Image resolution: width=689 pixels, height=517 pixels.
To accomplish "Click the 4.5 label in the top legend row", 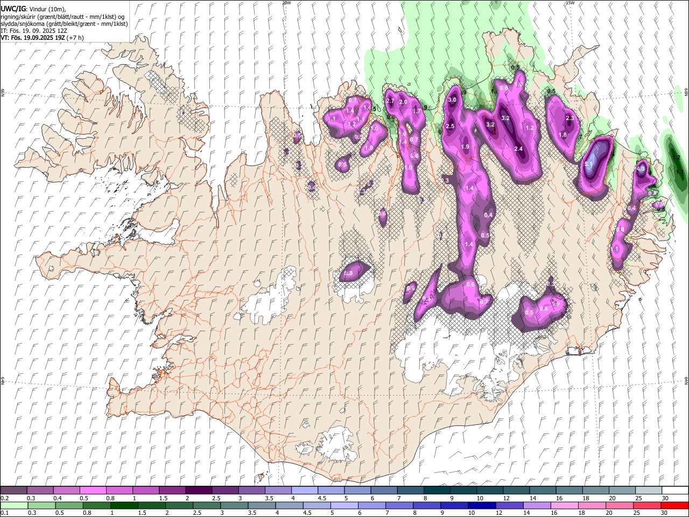I will click(x=322, y=498).
